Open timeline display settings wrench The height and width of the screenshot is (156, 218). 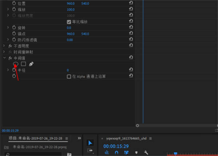pos(146,153)
